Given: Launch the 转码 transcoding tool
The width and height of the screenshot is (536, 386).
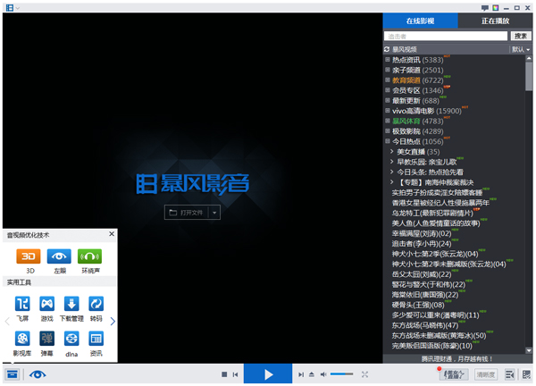Looking at the screenshot, I should pyautogui.click(x=96, y=304).
